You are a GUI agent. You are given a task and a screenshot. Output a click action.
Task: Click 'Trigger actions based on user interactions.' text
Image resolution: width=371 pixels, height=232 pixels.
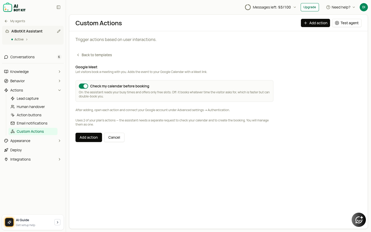coord(116,39)
